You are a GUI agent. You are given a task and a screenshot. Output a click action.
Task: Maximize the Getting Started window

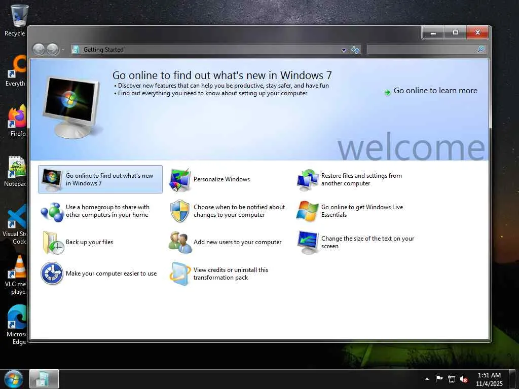[x=455, y=33]
